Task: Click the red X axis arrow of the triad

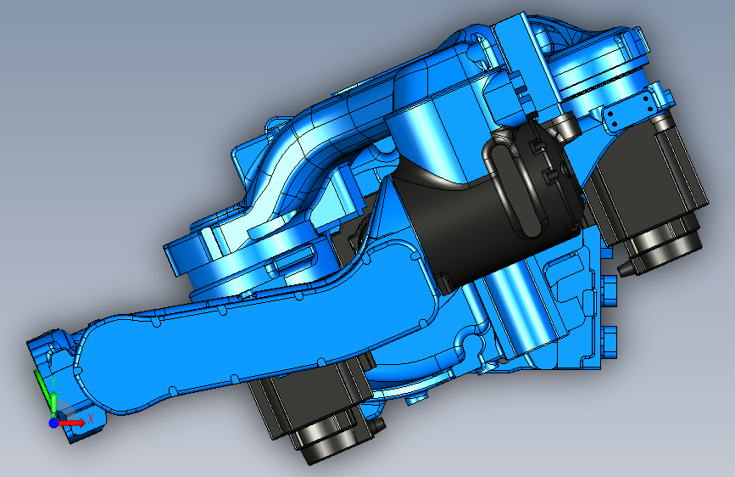Action: click(x=70, y=423)
